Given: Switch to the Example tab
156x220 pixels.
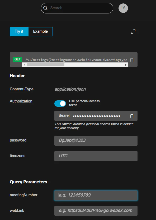Looking at the screenshot, I should coord(40,32).
